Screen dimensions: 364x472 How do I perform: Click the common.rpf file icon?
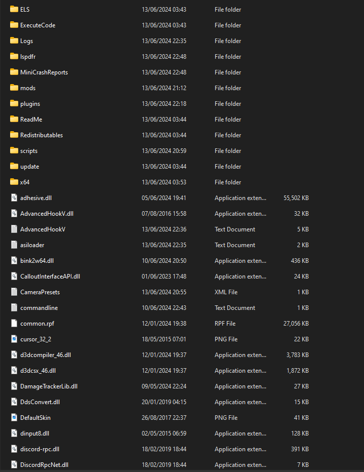14,323
